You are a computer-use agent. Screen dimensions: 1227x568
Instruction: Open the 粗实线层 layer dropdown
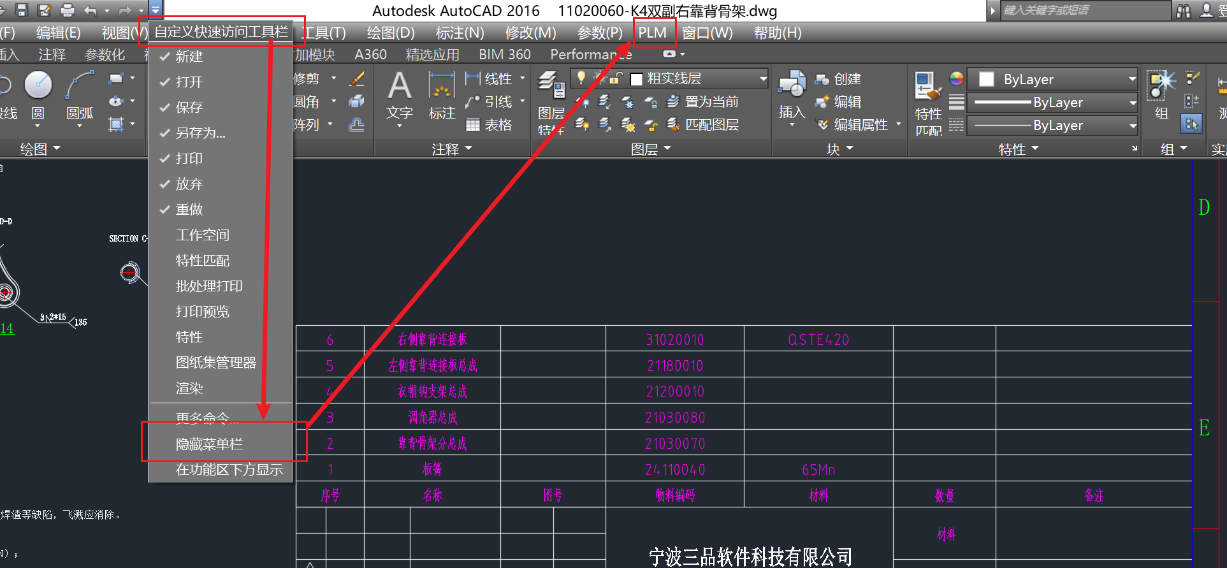point(763,78)
